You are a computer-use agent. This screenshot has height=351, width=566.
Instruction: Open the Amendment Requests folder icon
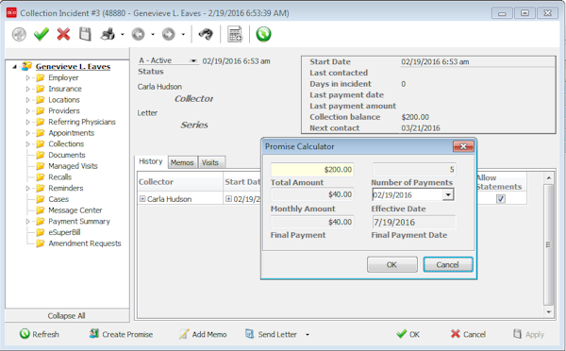point(41,243)
